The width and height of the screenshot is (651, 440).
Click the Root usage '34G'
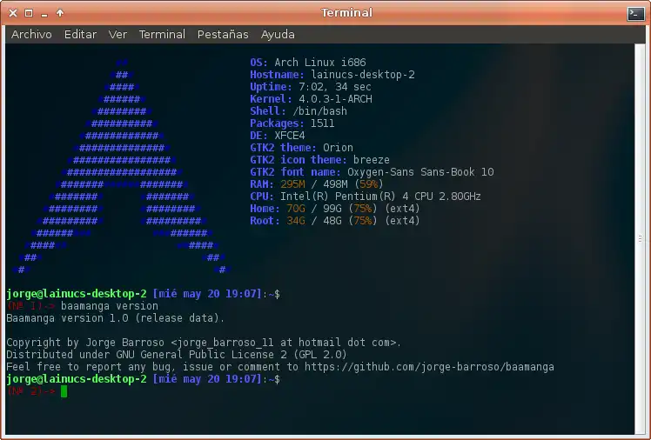tap(296, 221)
